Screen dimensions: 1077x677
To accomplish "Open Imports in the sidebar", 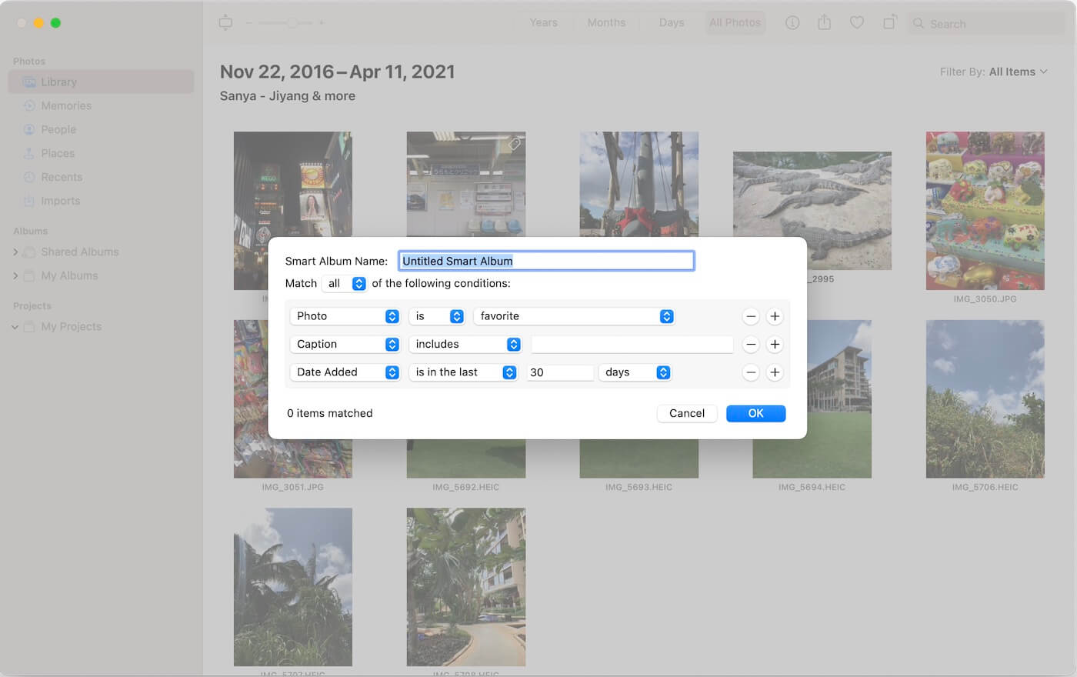I will [60, 201].
